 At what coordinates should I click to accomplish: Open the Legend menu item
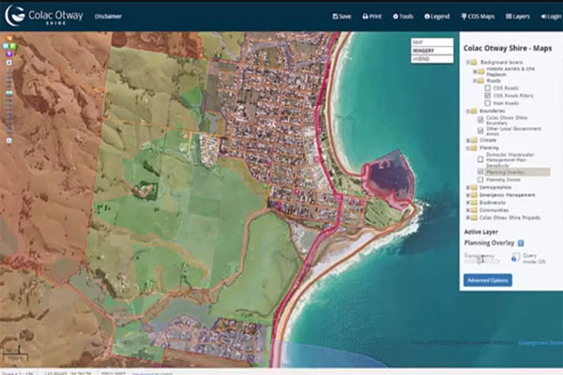436,16
